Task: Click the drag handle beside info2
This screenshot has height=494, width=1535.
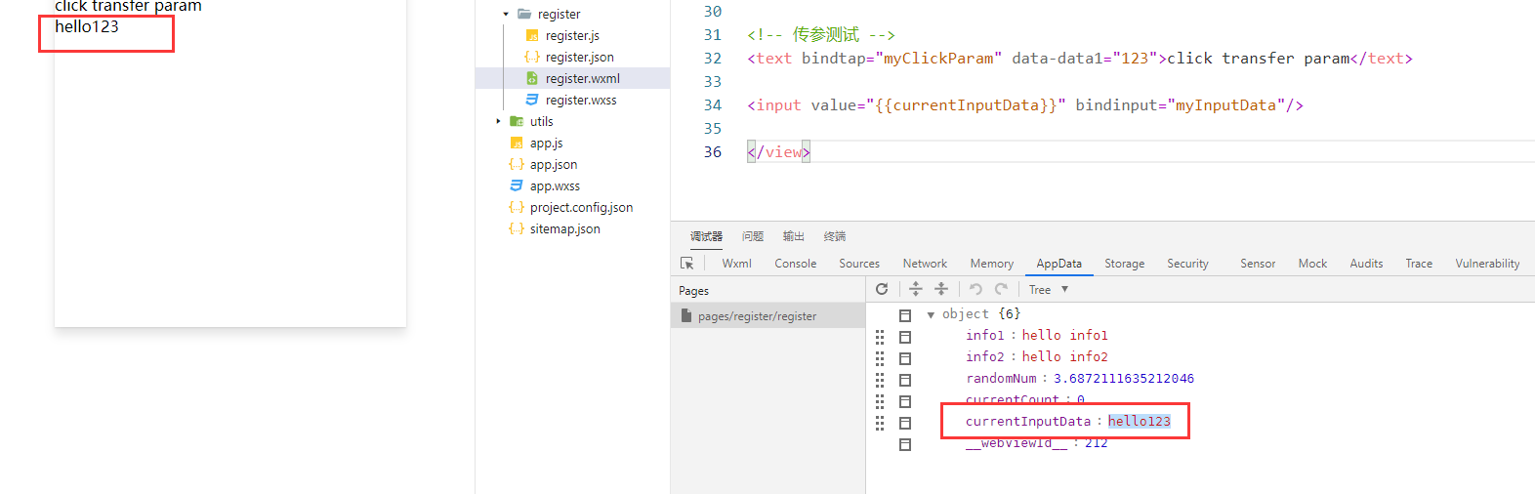Action: [x=880, y=358]
